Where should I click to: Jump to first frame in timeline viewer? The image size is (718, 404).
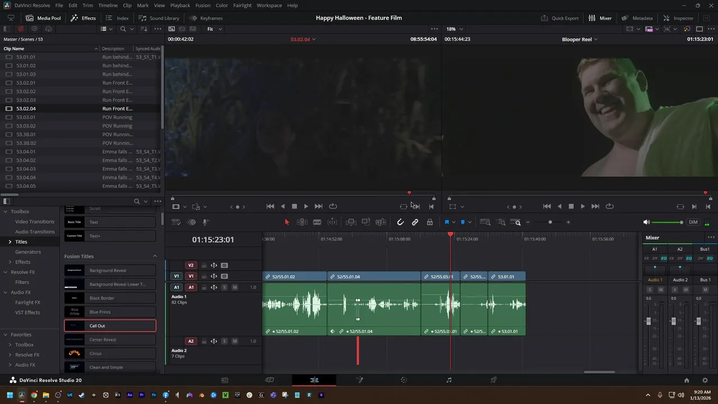click(x=547, y=206)
